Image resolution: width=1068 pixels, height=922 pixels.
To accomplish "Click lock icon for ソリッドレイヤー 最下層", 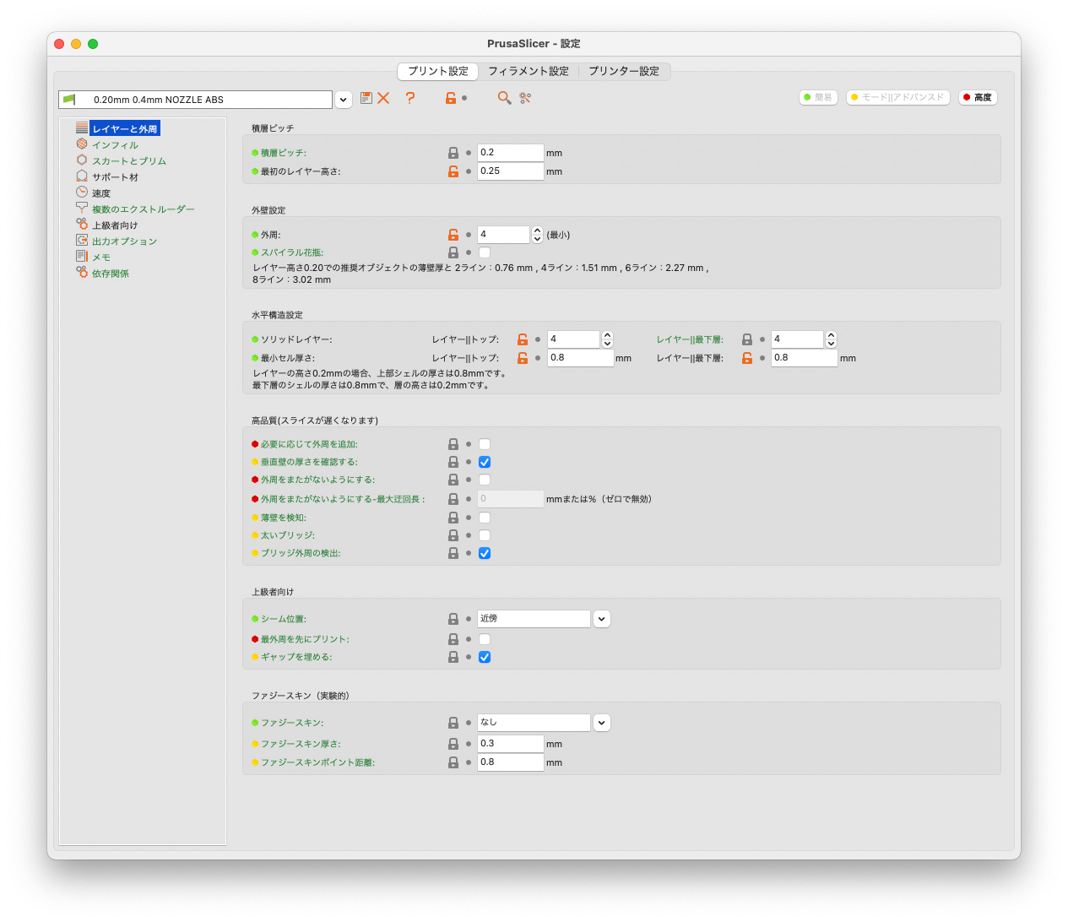I will (x=747, y=339).
